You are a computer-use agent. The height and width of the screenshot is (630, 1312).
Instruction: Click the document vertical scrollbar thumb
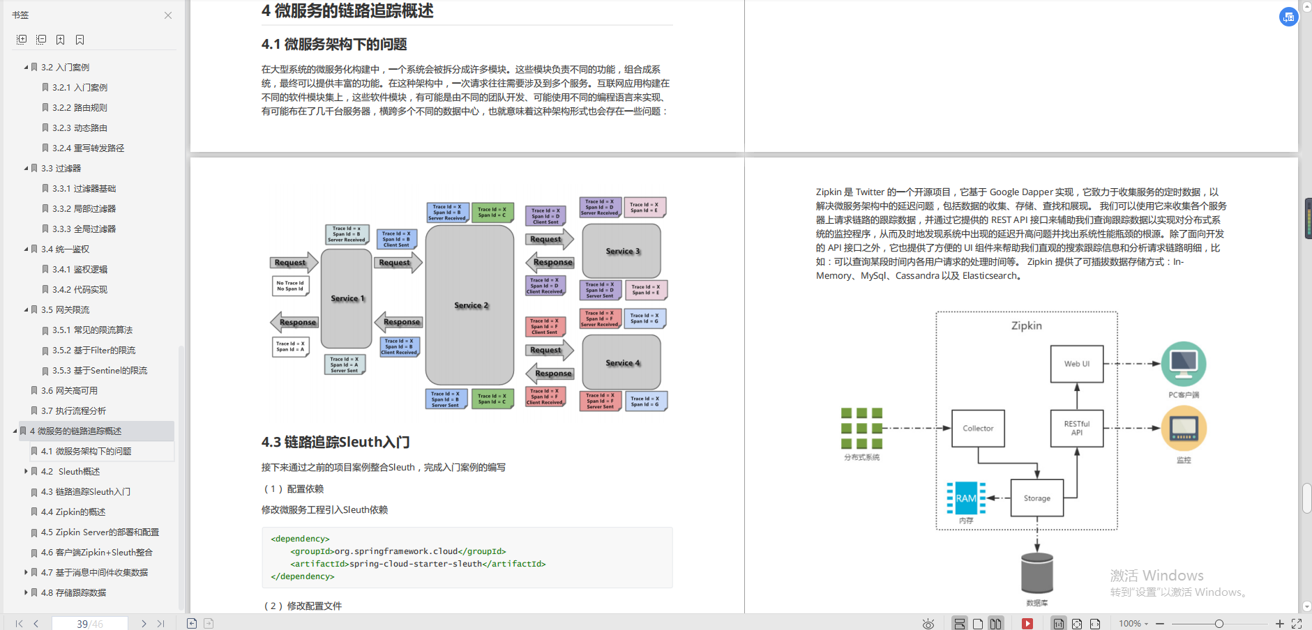tap(1306, 499)
